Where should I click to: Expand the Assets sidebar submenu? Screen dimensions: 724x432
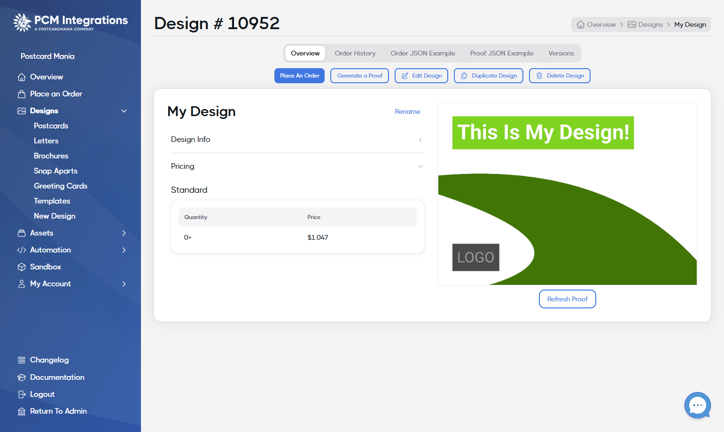coord(124,233)
